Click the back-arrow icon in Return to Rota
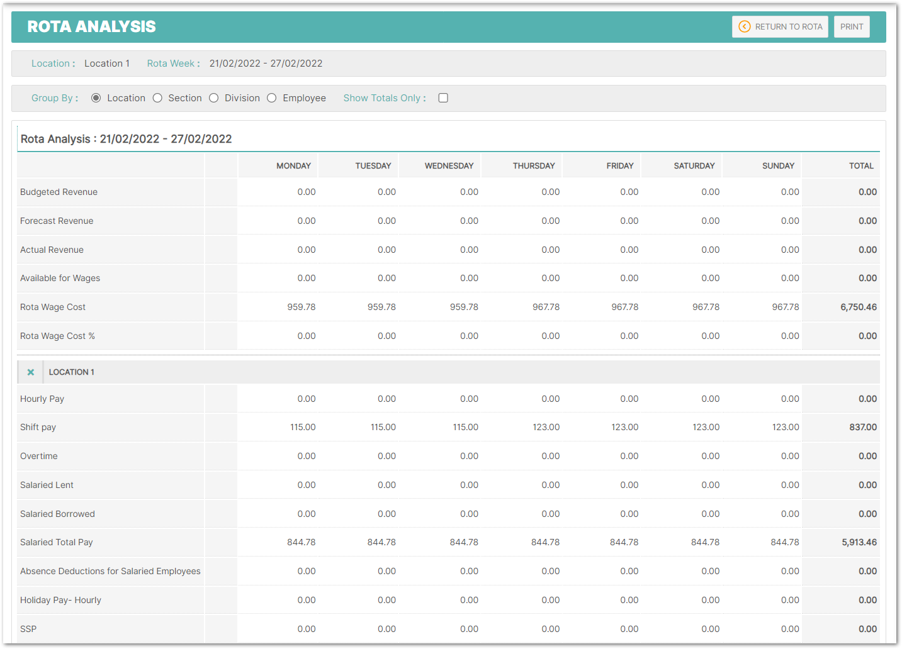The height and width of the screenshot is (649, 902). (744, 26)
